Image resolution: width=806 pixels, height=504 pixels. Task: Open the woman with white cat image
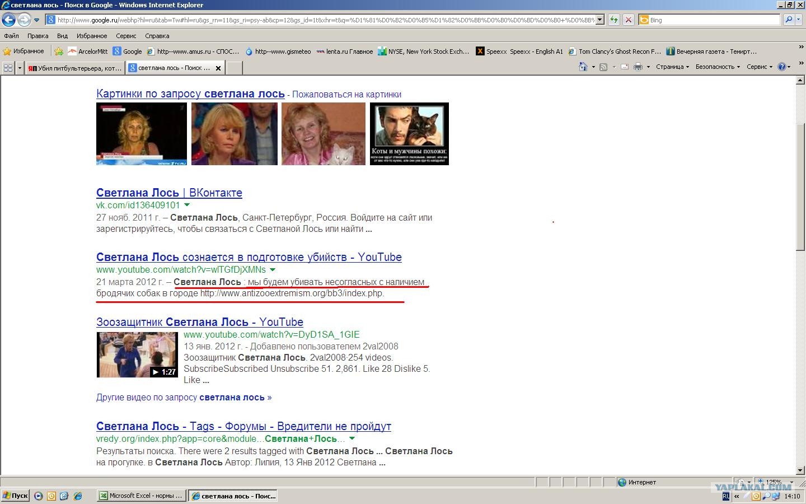coord(324,134)
